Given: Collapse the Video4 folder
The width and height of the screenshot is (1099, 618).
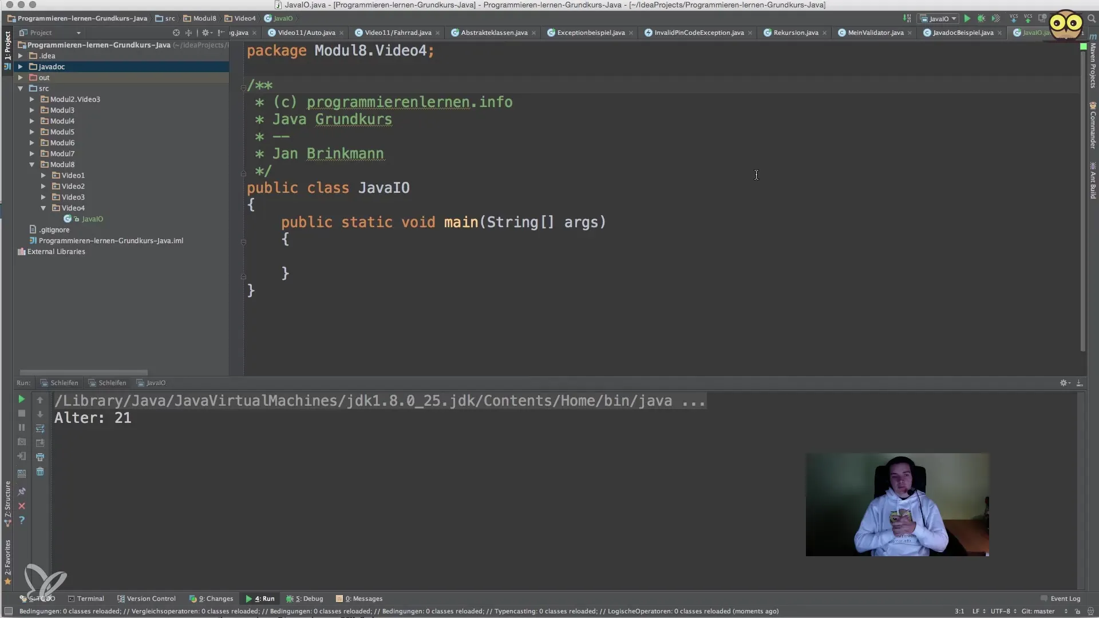Looking at the screenshot, I should click(44, 208).
